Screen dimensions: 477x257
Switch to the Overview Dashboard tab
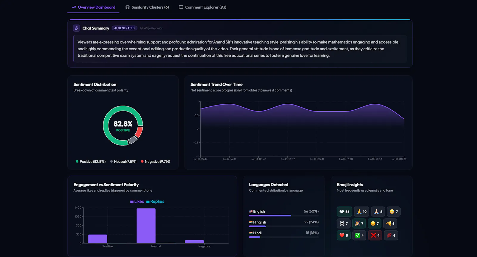(x=93, y=7)
